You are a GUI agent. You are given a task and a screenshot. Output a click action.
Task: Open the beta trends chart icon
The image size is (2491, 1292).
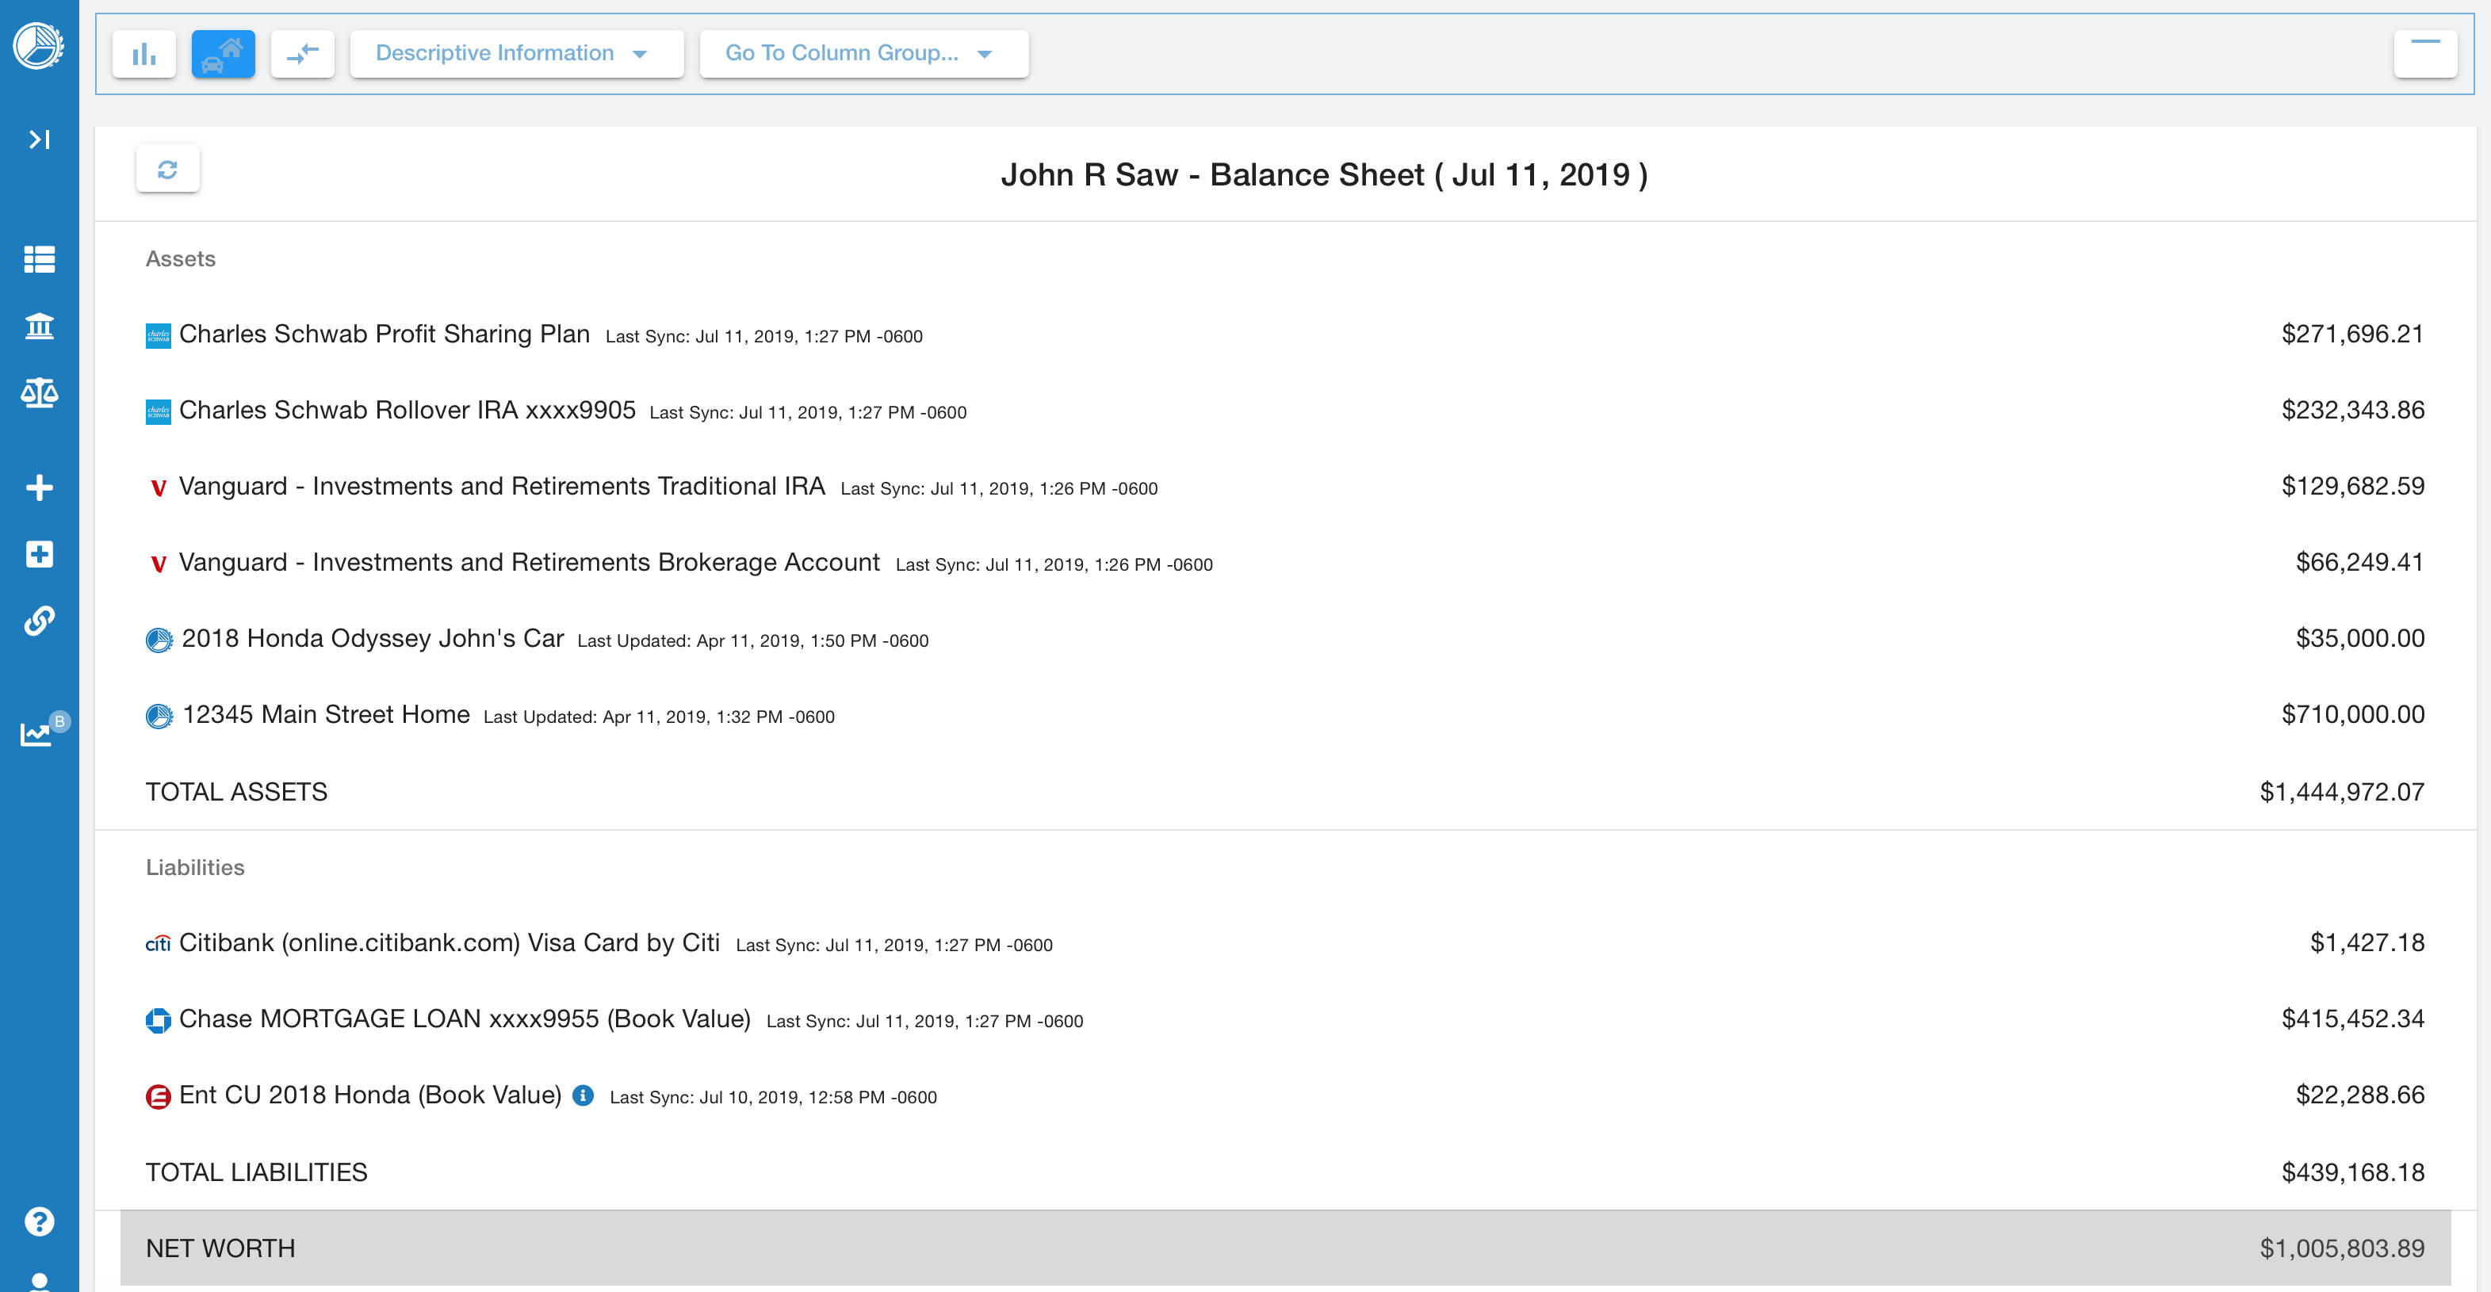tap(36, 733)
